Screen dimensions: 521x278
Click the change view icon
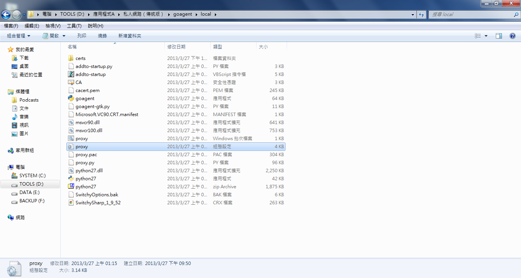pos(477,36)
